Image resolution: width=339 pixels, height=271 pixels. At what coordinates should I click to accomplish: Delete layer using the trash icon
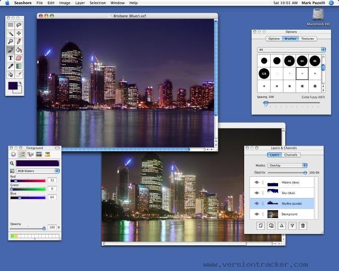303,225
